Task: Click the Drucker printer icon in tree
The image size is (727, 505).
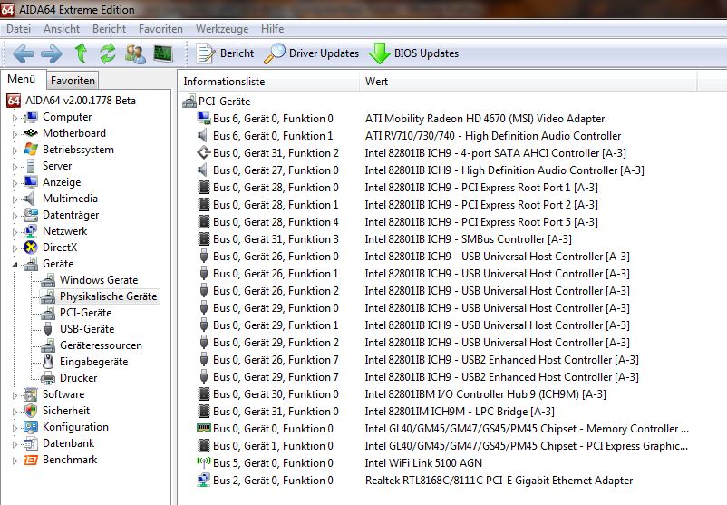Action: point(48,378)
